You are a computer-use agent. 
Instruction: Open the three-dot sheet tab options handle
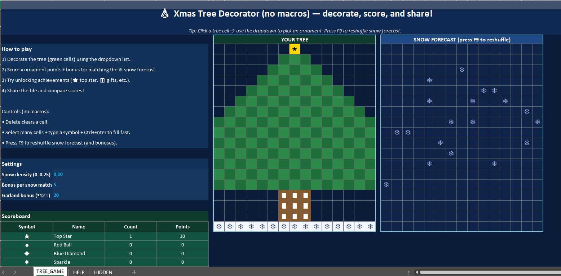coord(408,272)
